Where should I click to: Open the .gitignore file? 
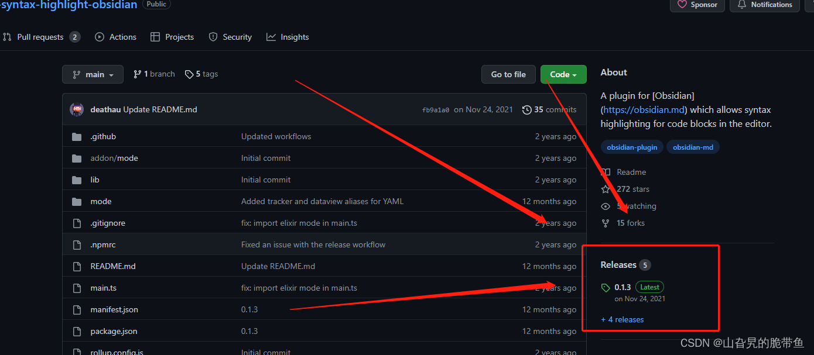(108, 223)
